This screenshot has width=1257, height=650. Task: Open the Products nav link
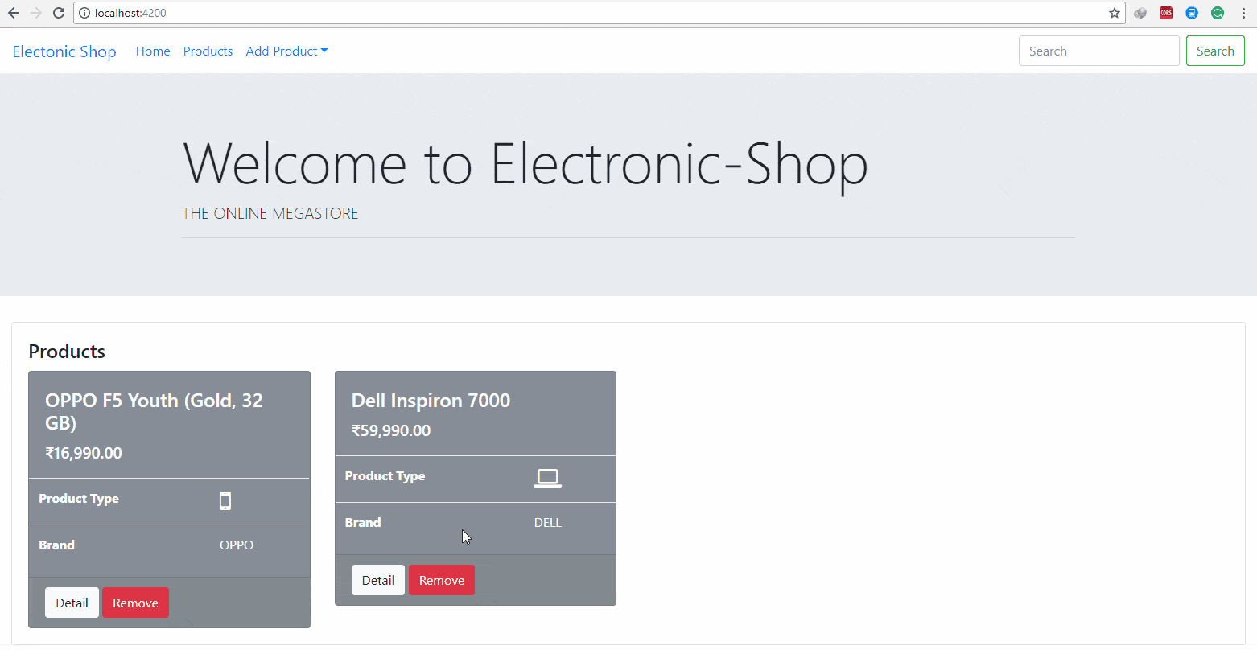pos(208,51)
